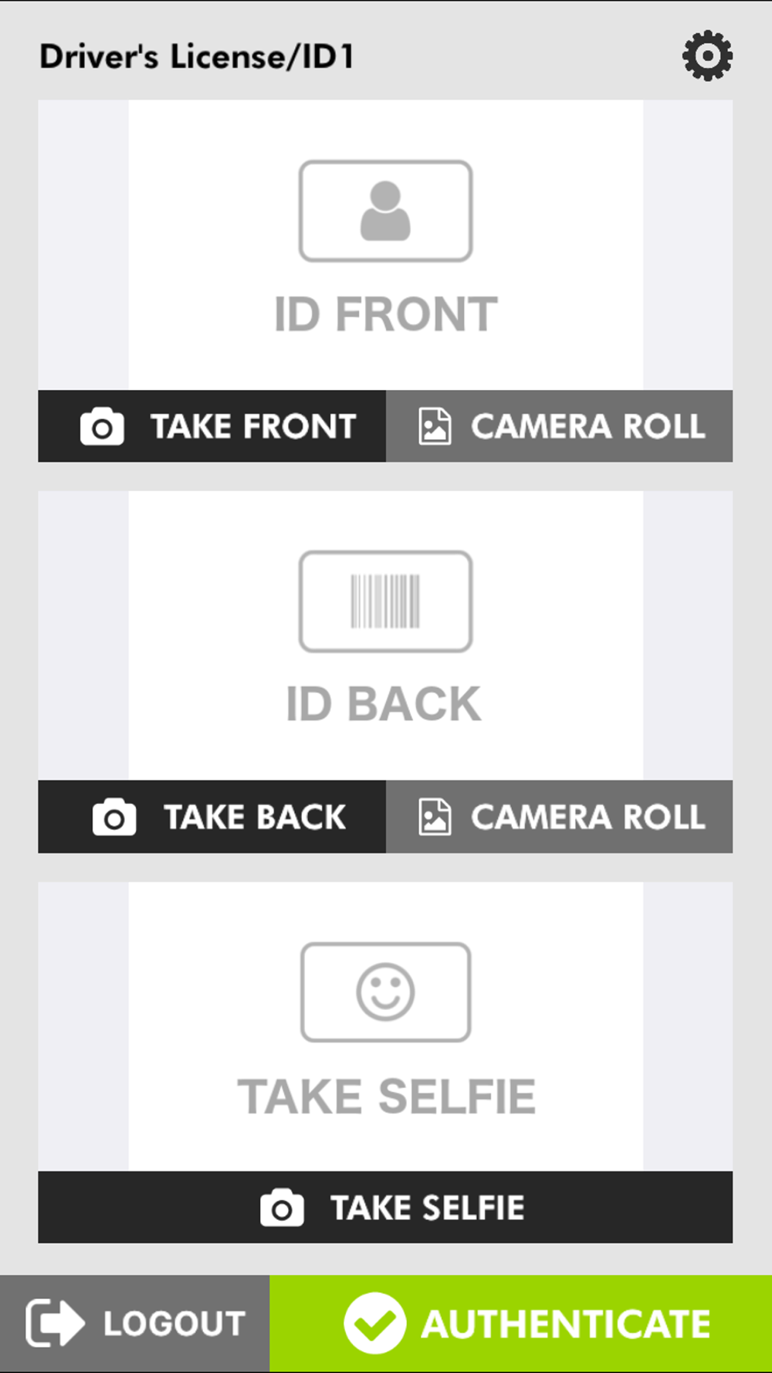Click the checkmark icon on Authenticate
The width and height of the screenshot is (772, 1373).
[x=374, y=1323]
